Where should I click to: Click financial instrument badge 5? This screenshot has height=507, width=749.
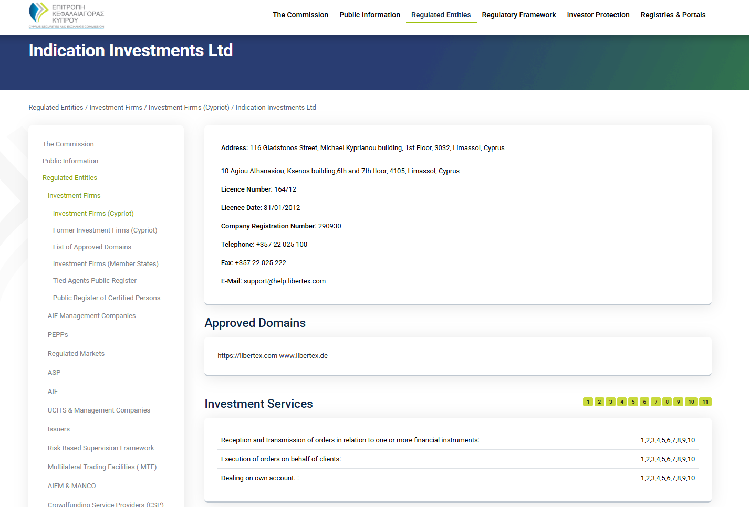633,402
